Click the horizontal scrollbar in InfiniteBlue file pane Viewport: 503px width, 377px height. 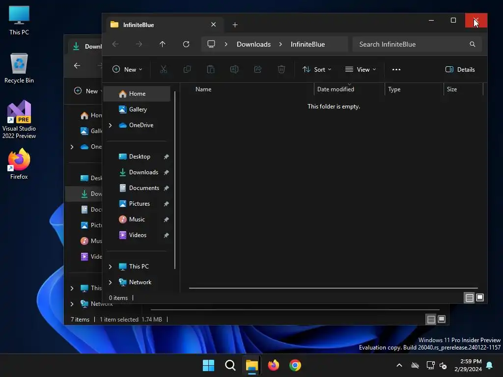point(334,288)
